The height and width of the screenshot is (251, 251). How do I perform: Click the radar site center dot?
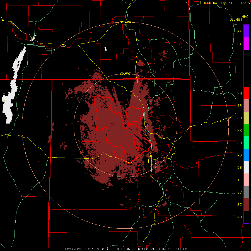pos(126,125)
